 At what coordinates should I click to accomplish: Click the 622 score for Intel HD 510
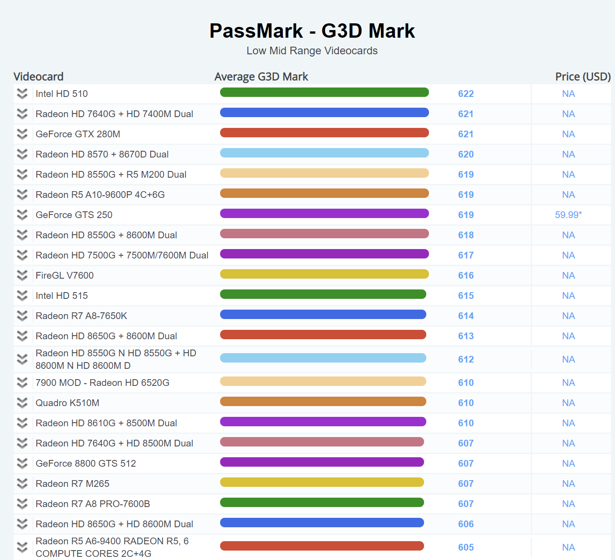click(x=466, y=94)
